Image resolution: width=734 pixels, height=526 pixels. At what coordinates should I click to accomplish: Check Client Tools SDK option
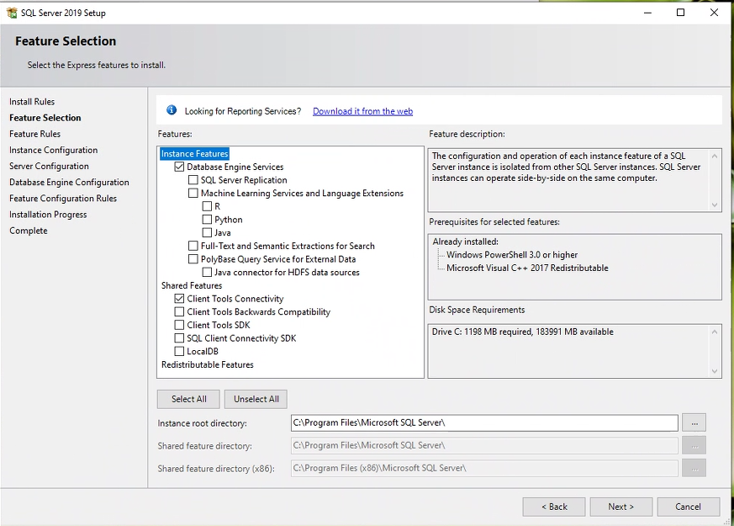point(179,325)
